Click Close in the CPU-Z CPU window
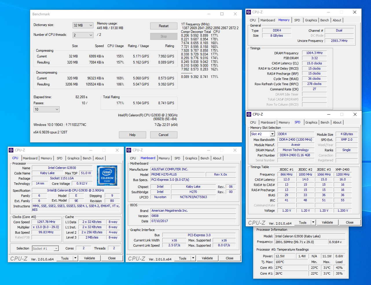The width and height of the screenshot is (371, 285). 112,258
